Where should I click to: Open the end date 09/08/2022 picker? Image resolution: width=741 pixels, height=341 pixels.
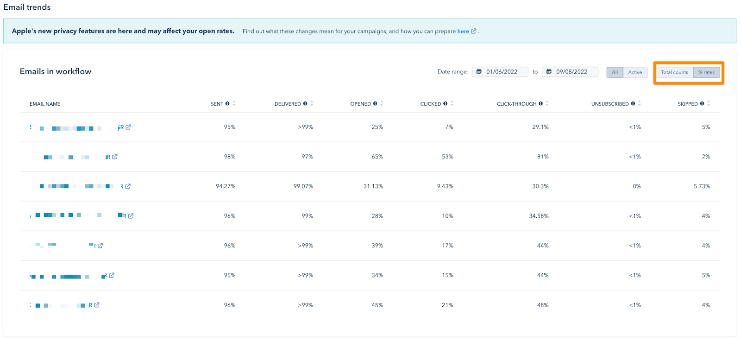[571, 72]
